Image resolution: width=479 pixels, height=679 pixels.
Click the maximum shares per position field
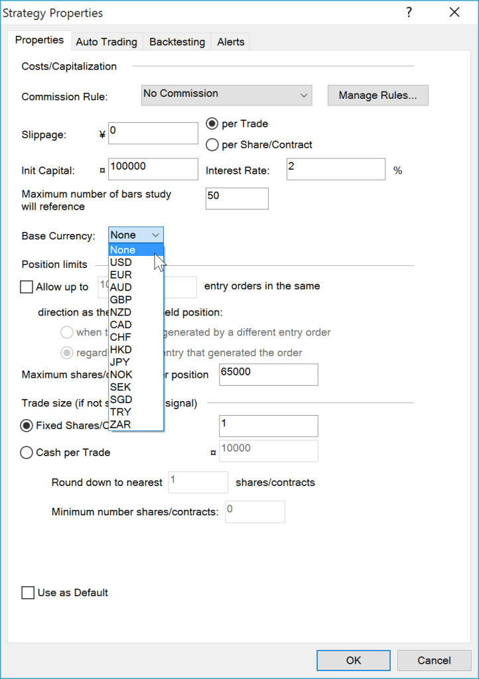[269, 375]
